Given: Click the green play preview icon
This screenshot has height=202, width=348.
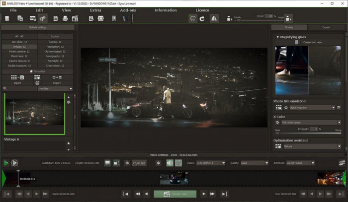Looking at the screenshot, I should pos(5,162).
